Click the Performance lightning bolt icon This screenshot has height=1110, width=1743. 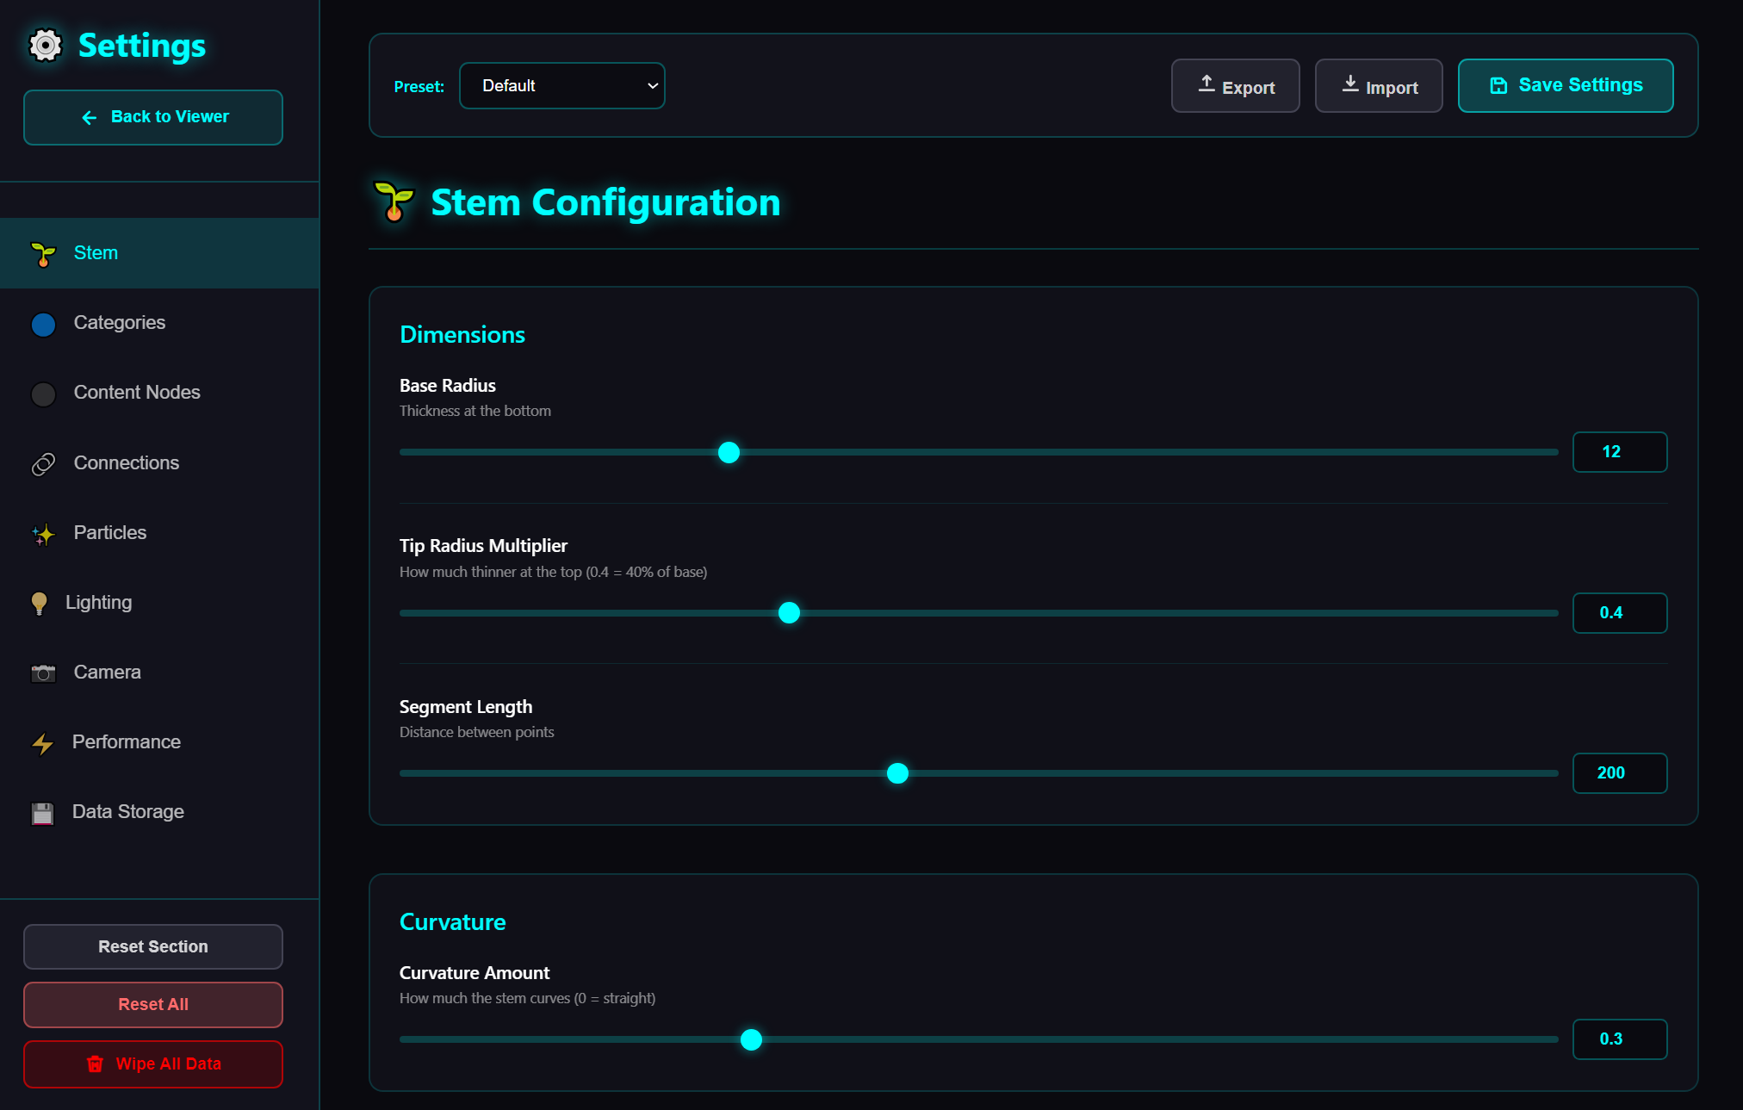click(x=42, y=743)
